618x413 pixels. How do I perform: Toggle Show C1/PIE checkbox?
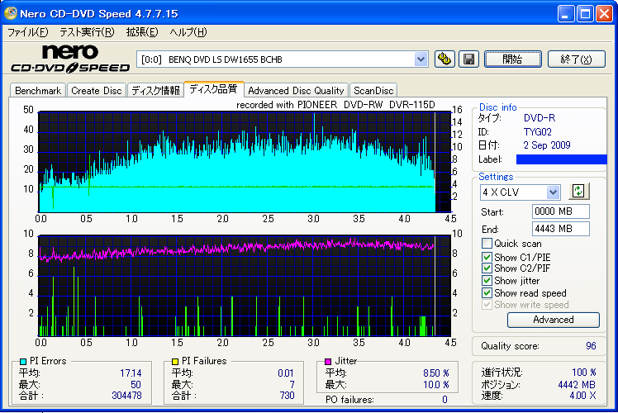point(487,256)
